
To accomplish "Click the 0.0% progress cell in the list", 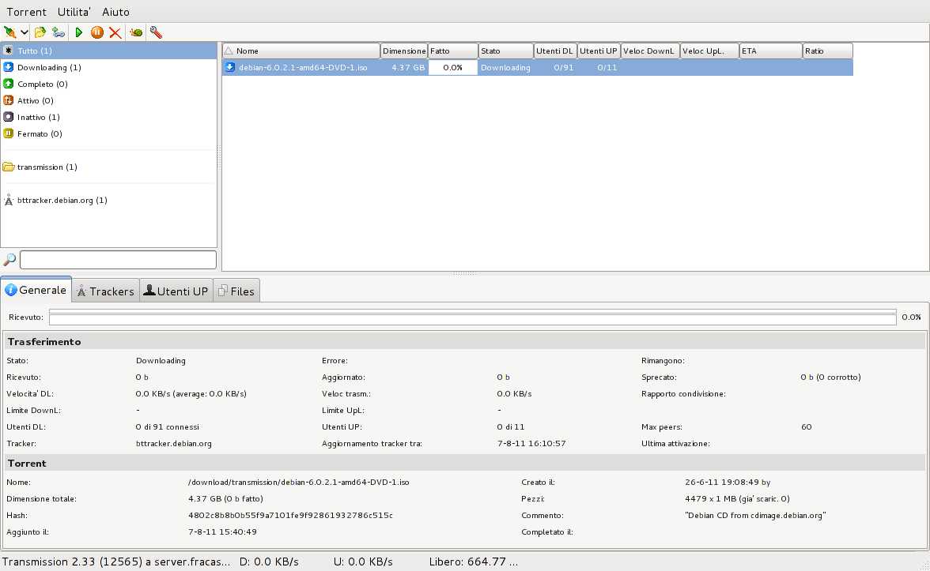I will tap(452, 68).
